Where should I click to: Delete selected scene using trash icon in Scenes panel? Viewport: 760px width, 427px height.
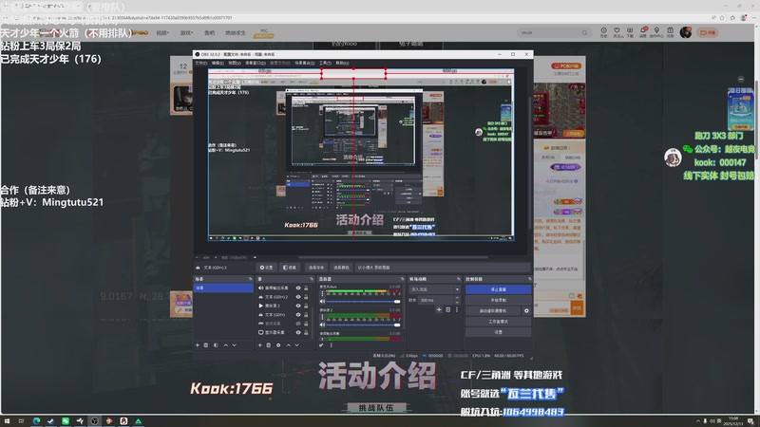[x=206, y=345]
